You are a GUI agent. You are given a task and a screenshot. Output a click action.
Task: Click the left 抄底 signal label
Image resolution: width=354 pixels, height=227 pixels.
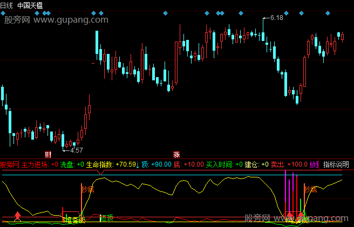pos(87,189)
